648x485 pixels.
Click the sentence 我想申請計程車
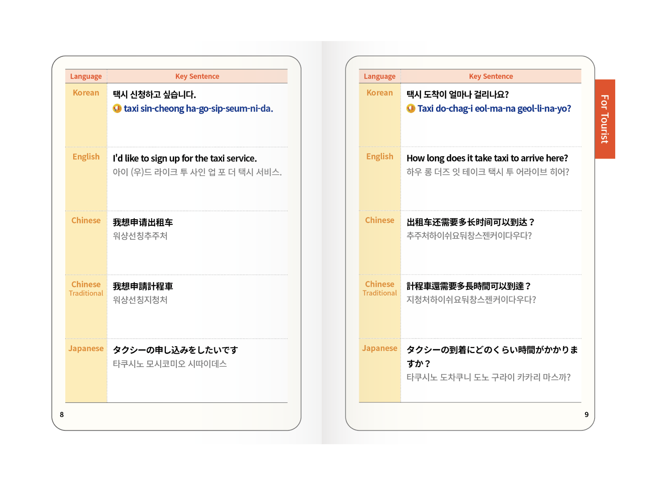click(x=143, y=286)
